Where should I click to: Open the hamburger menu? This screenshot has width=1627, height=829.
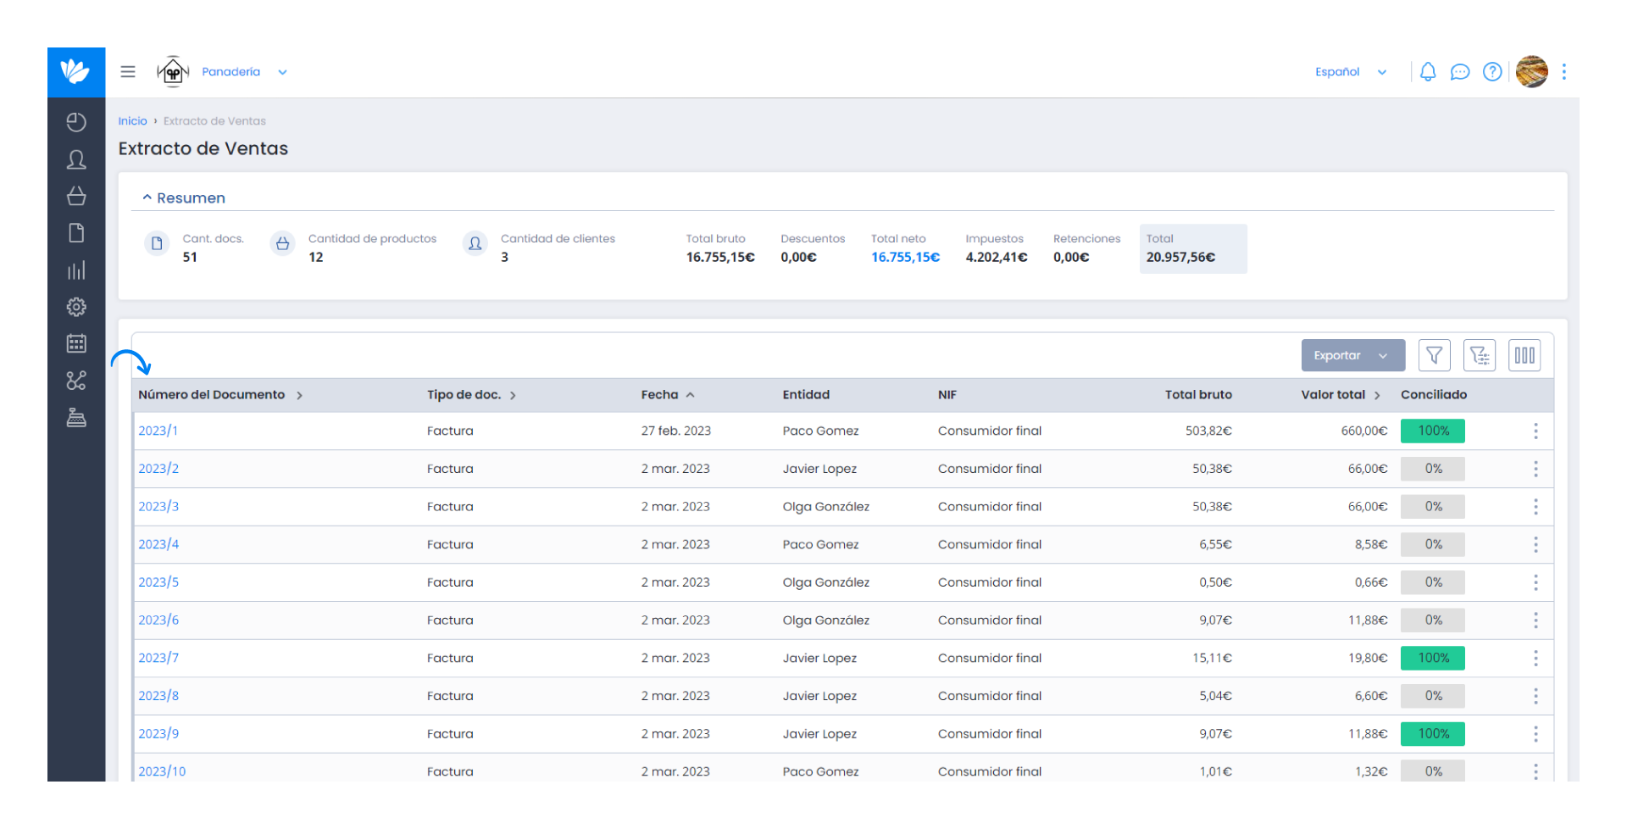click(128, 72)
